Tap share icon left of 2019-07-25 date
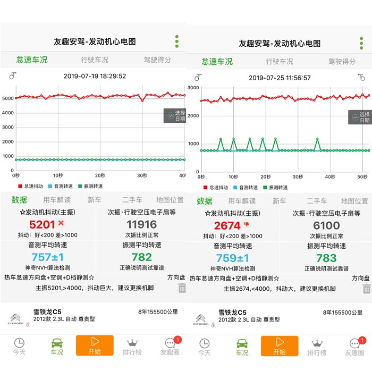The image size is (372, 371). tap(198, 78)
